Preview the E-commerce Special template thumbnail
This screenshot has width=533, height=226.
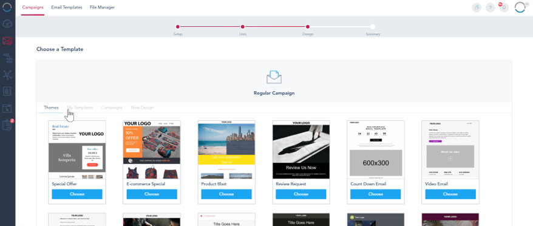click(152, 150)
